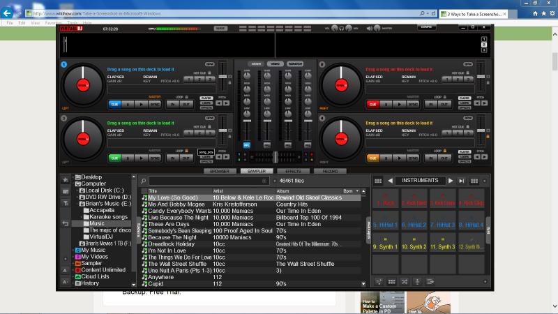Toggle the orange CUE button on deck 4
The width and height of the screenshot is (558, 314).
(372, 158)
